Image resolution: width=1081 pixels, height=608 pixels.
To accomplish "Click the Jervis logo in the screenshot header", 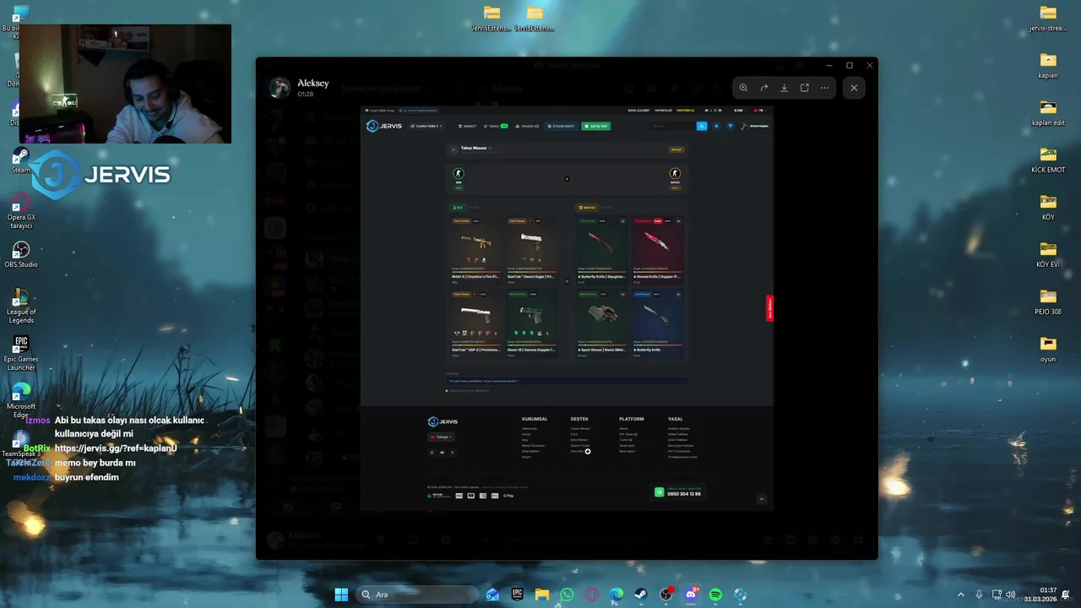I will click(x=384, y=126).
